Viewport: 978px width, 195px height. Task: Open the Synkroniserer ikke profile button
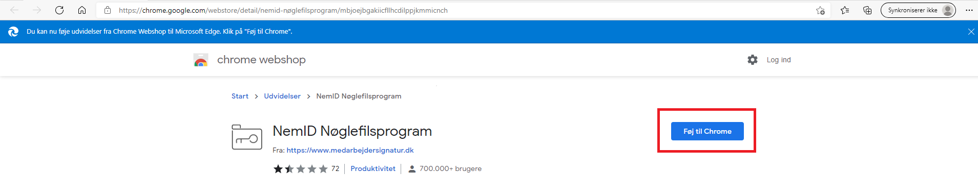pos(918,10)
